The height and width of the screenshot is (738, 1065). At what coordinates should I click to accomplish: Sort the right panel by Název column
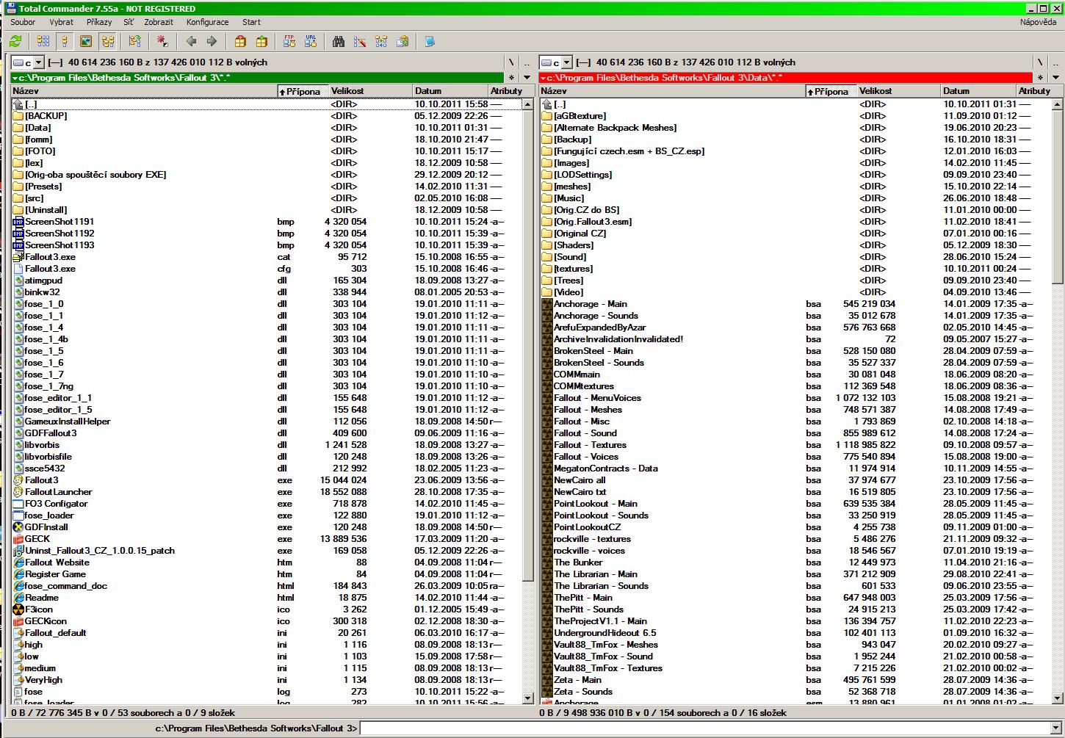point(672,91)
